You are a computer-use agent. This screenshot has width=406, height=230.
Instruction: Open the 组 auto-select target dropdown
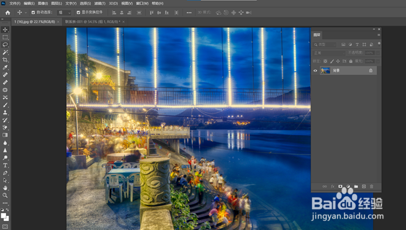pos(64,12)
